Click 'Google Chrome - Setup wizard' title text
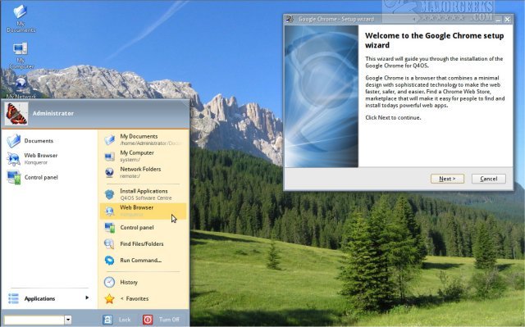This screenshot has width=525, height=327. point(336,19)
